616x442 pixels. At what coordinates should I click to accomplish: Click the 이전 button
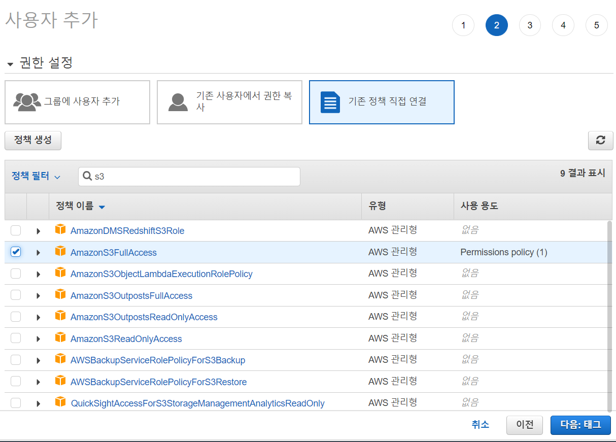point(525,425)
